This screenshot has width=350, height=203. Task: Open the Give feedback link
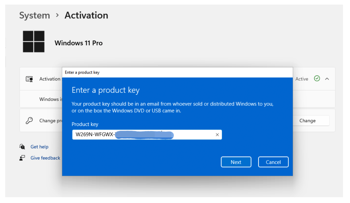coord(45,158)
